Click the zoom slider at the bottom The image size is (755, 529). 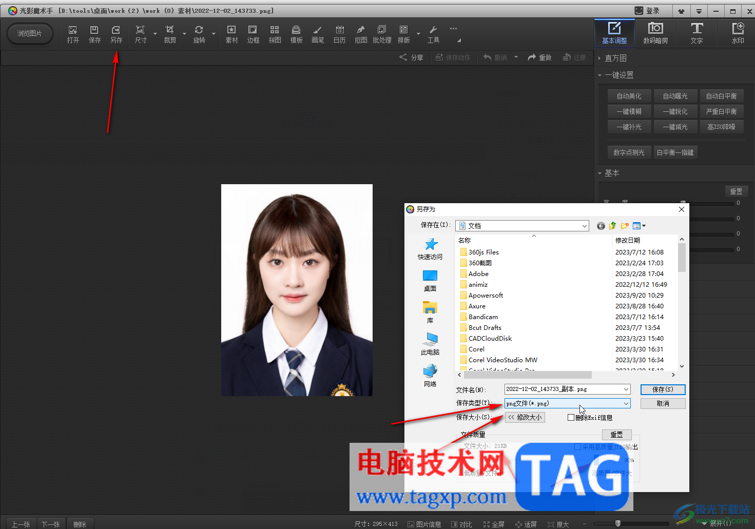pyautogui.click(x=618, y=523)
